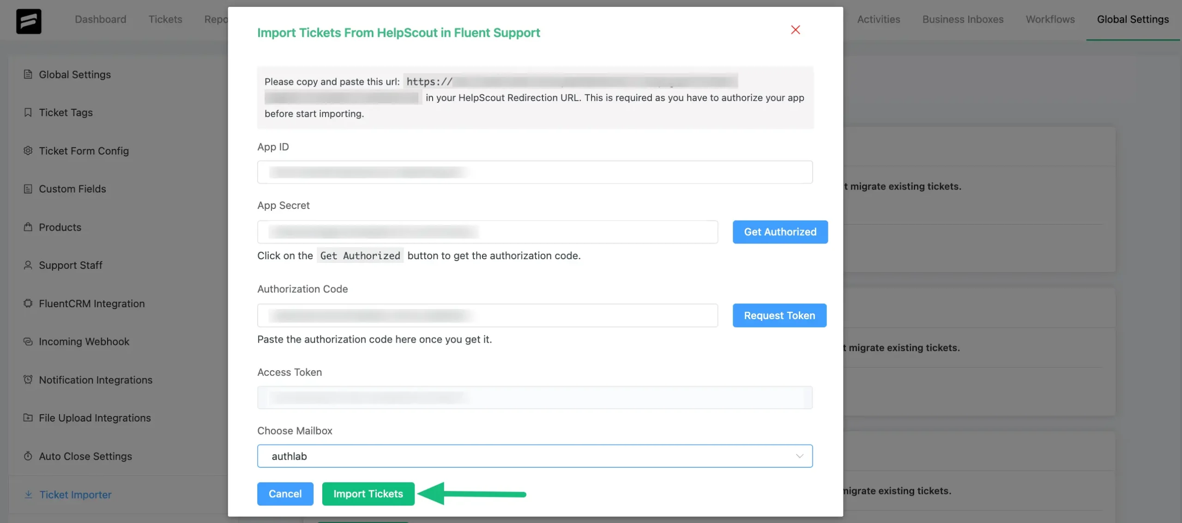Click the Ticket Importer download icon
Screen dimensions: 1182x523
(28, 494)
